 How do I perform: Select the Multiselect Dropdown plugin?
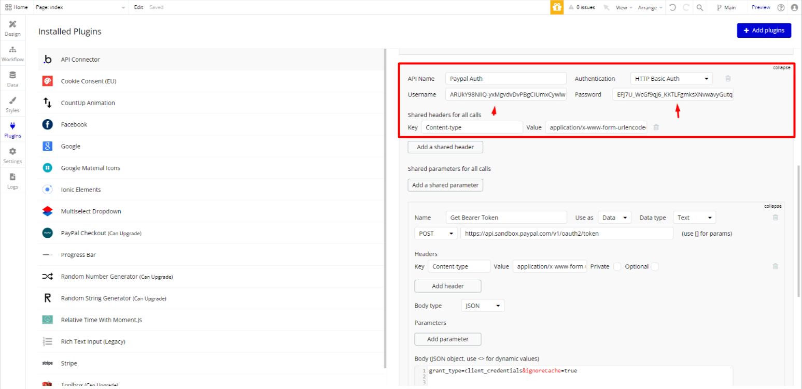(211, 212)
